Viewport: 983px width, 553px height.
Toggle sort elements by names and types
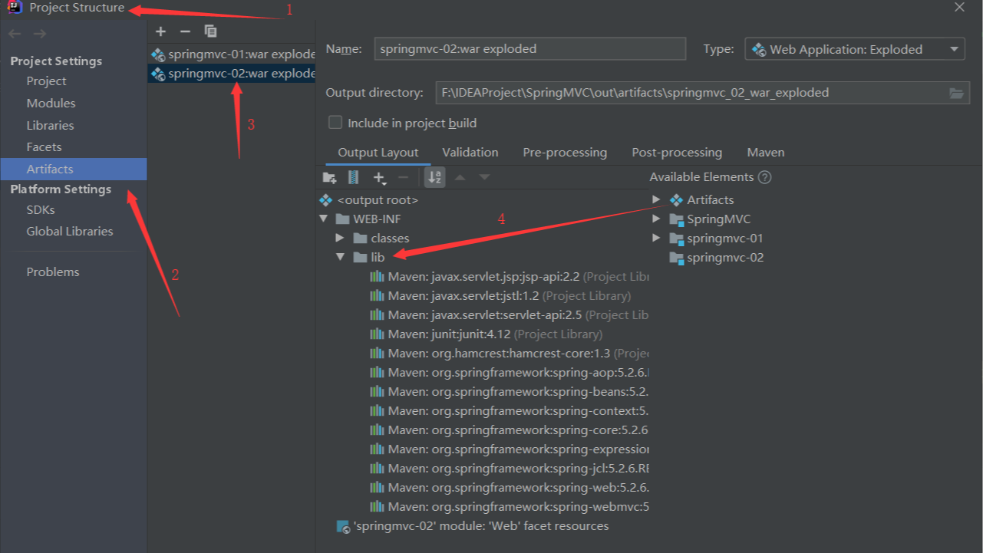[x=434, y=177]
